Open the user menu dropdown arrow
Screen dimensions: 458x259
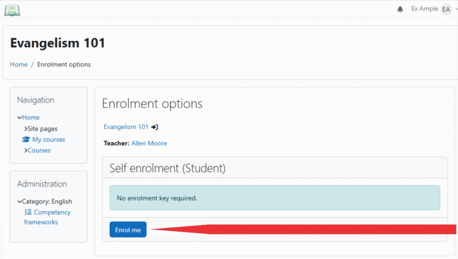pos(456,9)
